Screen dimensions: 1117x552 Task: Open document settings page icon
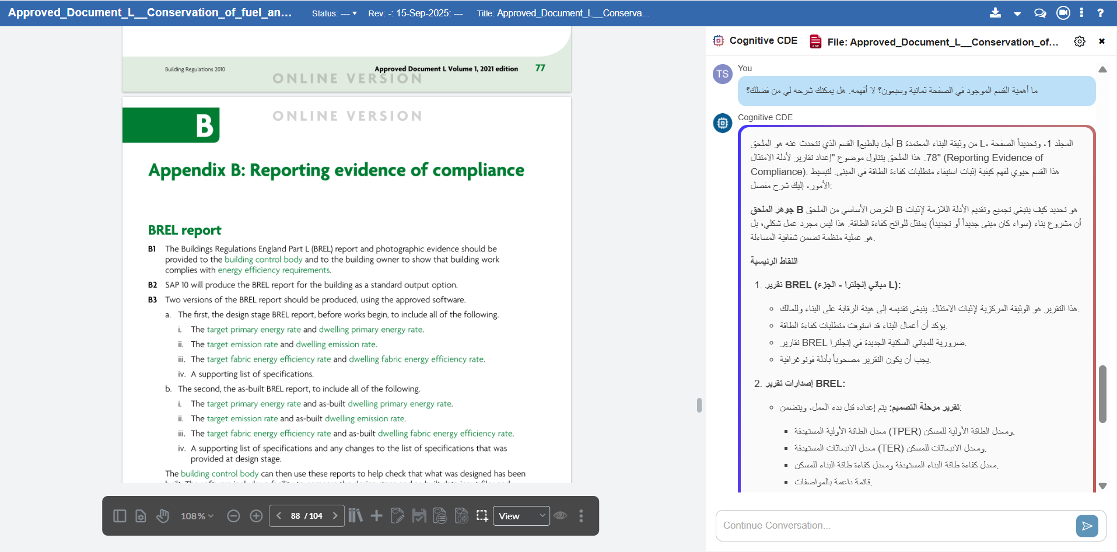141,516
